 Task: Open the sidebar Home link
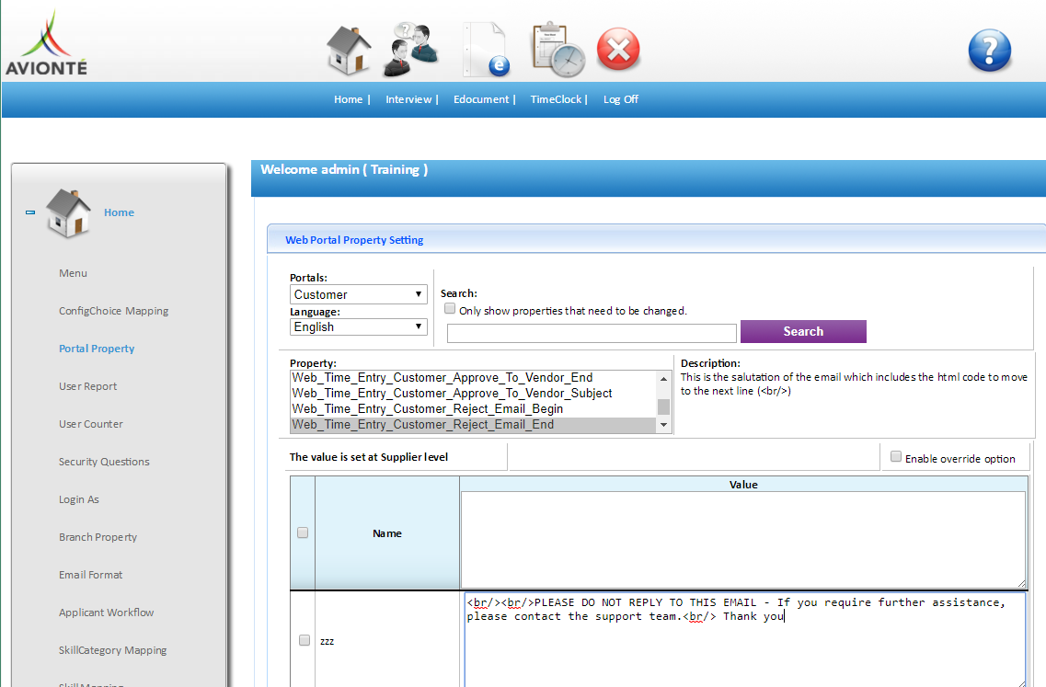tap(119, 212)
